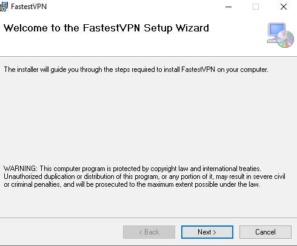The width and height of the screenshot is (297, 246).
Task: Open the FastestVPN title bar system icon
Action: click(x=4, y=7)
